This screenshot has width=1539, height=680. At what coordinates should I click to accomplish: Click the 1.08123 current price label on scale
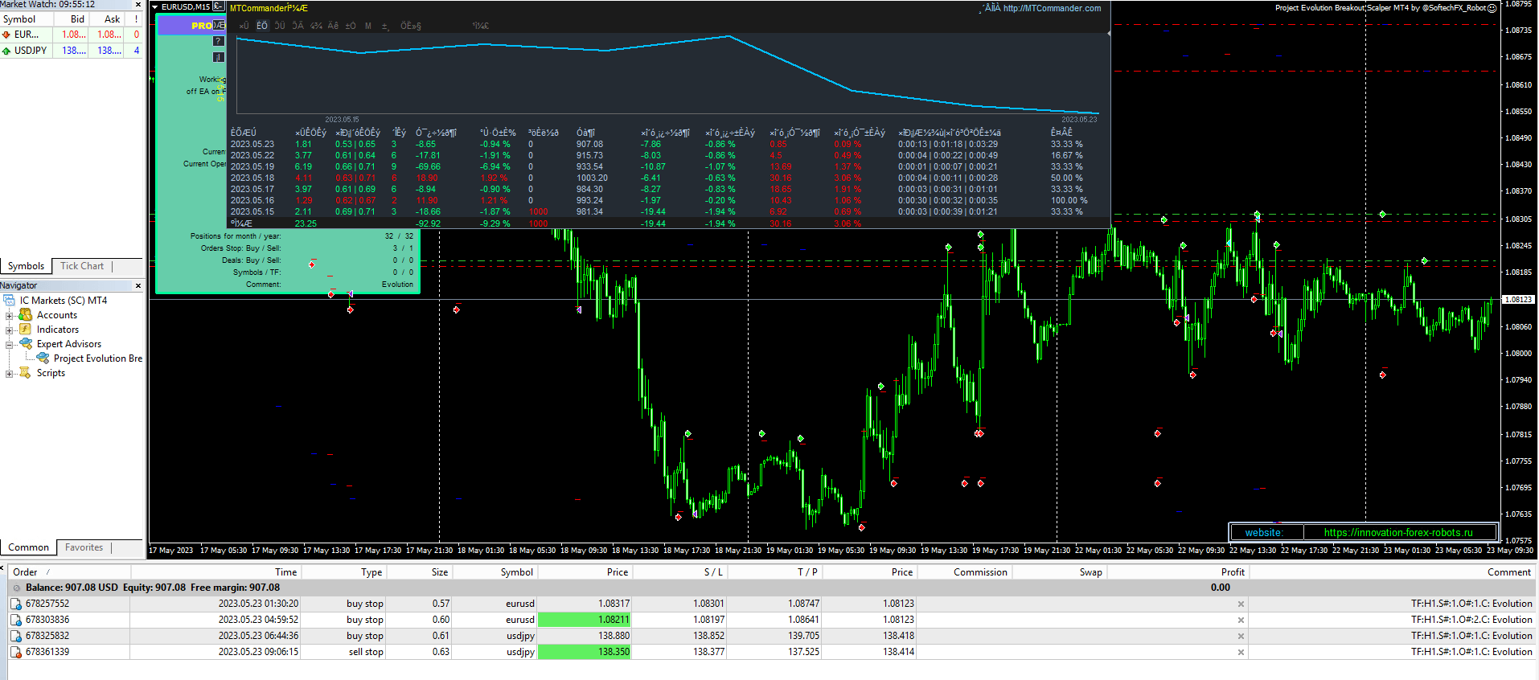point(1518,299)
